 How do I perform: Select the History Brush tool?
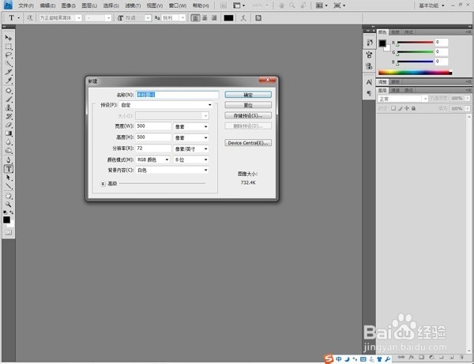[x=8, y=116]
